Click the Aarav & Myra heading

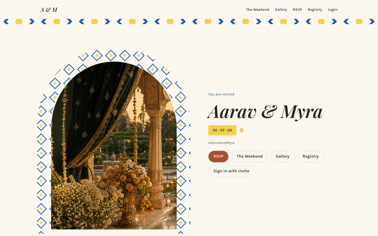pyautogui.click(x=265, y=112)
